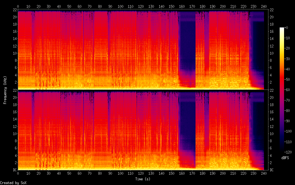Select the 60 tick on the top time axis

(x=79, y=6)
